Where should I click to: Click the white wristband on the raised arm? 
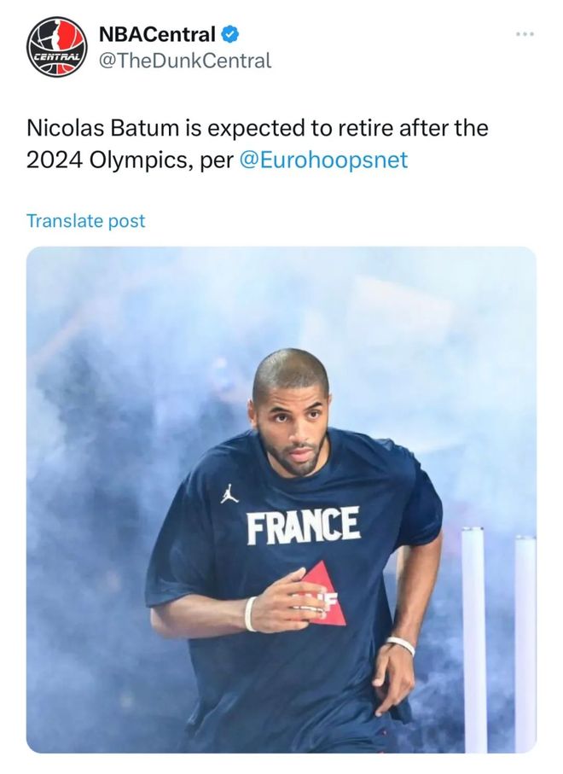click(250, 614)
